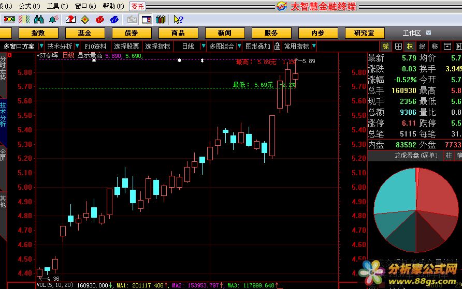
Task: Expand the 常用指标 dropdown arrow
Action: pyautogui.click(x=314, y=46)
